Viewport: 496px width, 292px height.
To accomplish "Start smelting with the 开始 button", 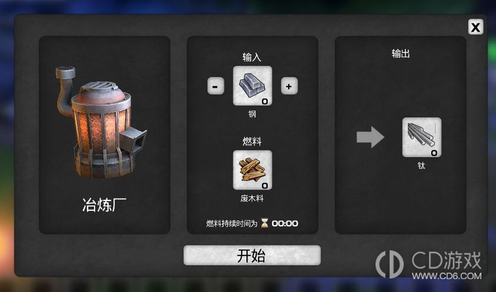I will (252, 256).
